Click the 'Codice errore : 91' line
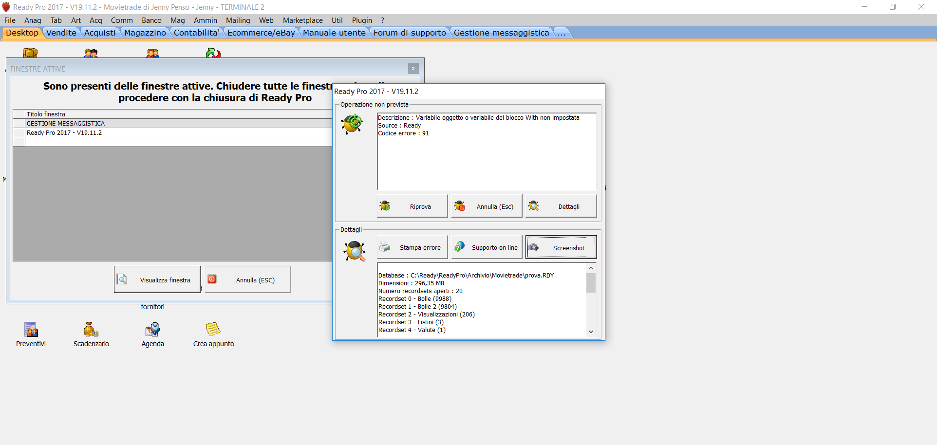 pyautogui.click(x=404, y=133)
